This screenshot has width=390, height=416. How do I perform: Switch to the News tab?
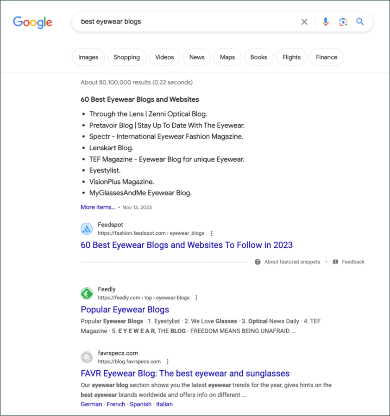click(197, 57)
